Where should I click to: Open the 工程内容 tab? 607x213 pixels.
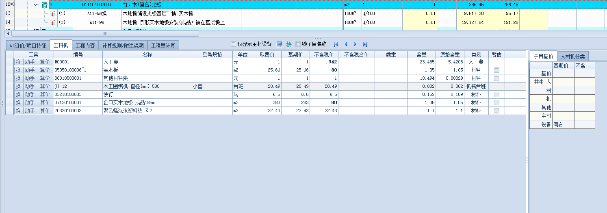[85, 46]
